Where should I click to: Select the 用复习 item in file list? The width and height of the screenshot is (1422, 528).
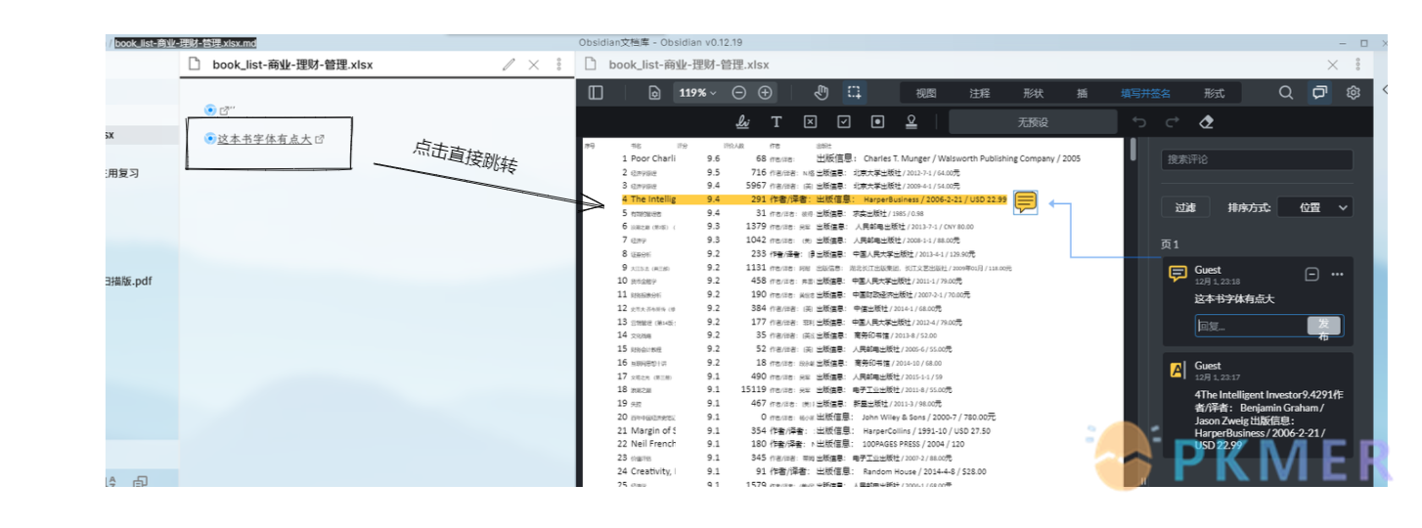point(123,173)
